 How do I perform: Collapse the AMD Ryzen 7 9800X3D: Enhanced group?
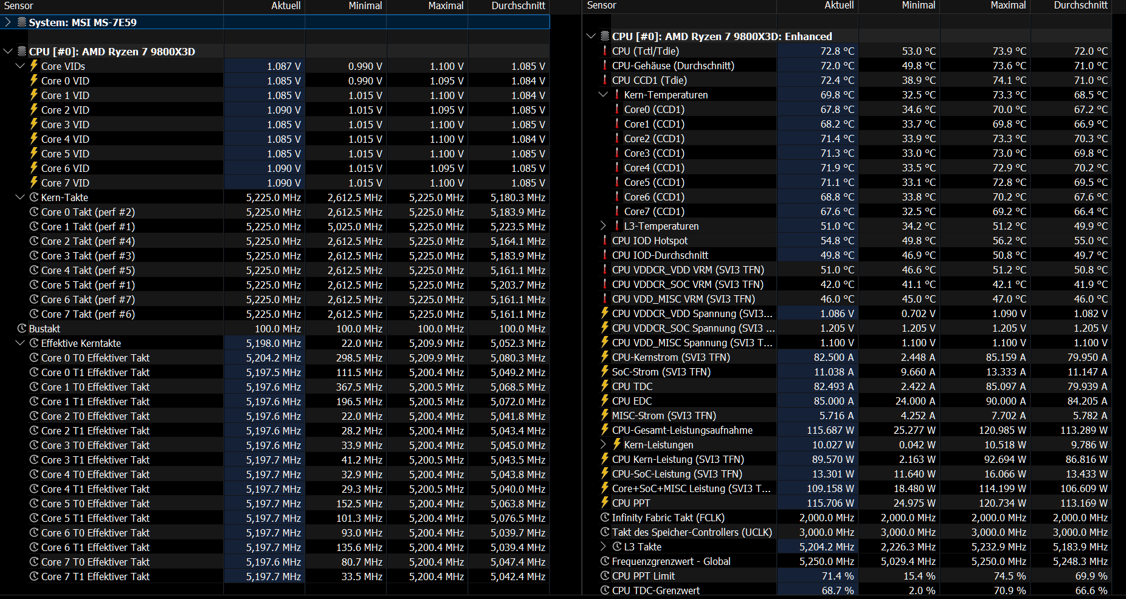(x=591, y=36)
